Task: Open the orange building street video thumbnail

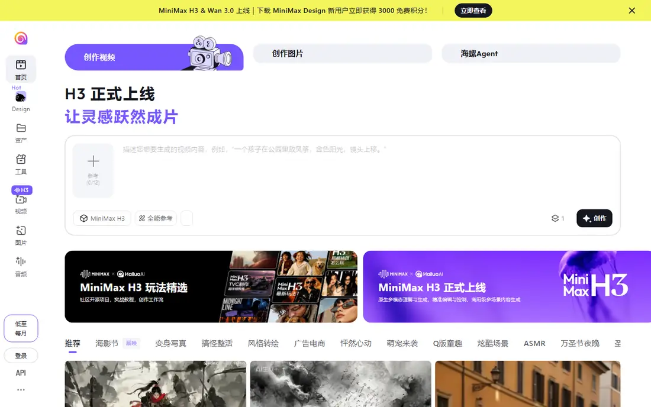Action: tap(528, 384)
